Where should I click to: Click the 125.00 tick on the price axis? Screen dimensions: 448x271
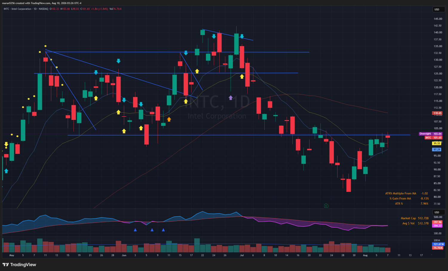pos(438,74)
